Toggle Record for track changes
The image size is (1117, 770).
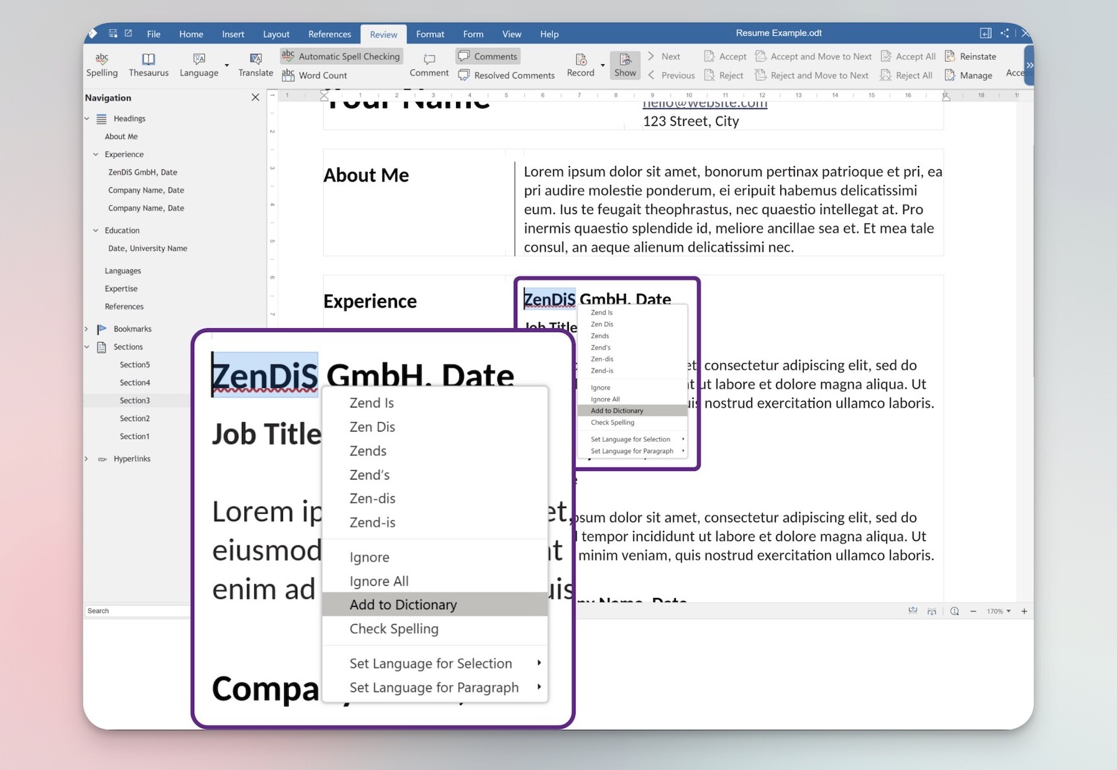click(x=581, y=64)
